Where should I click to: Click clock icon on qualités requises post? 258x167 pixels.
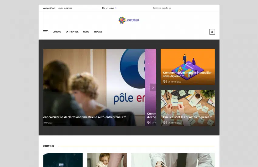pos(164,122)
